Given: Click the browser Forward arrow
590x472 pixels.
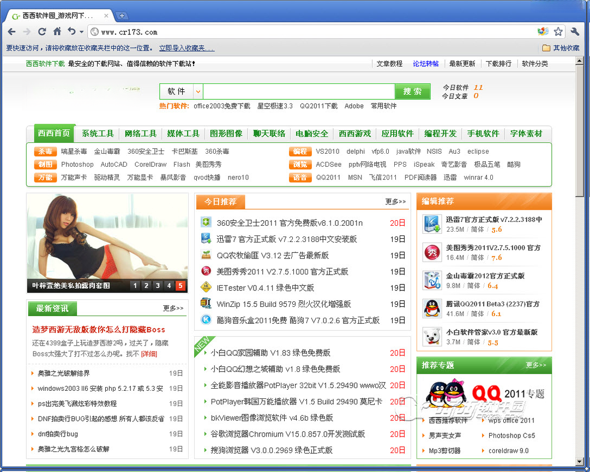Looking at the screenshot, I should (x=26, y=32).
